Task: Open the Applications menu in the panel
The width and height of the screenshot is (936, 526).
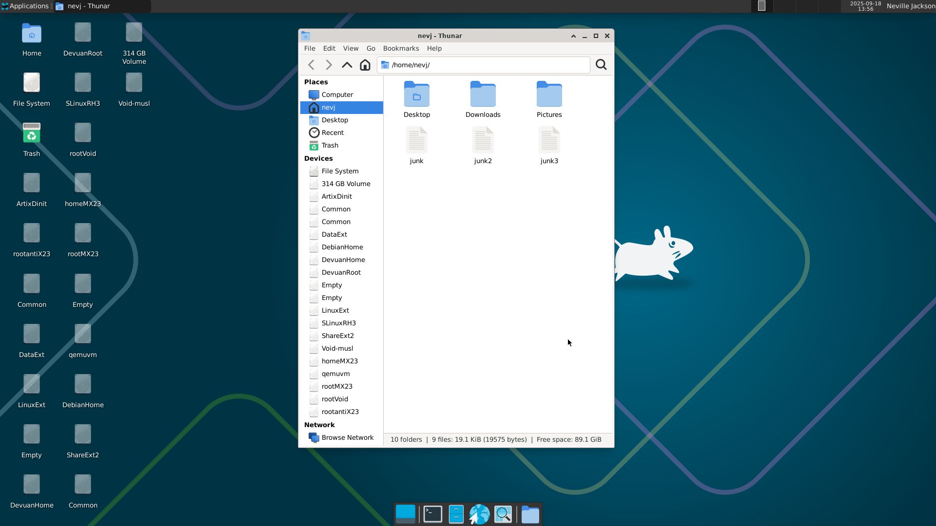Action: coord(26,6)
